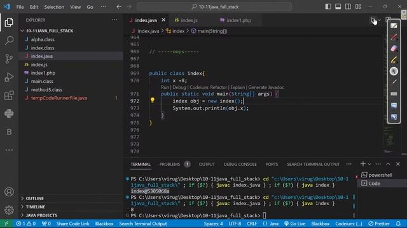Open Search Terminal Output panel tab

(x=314, y=164)
